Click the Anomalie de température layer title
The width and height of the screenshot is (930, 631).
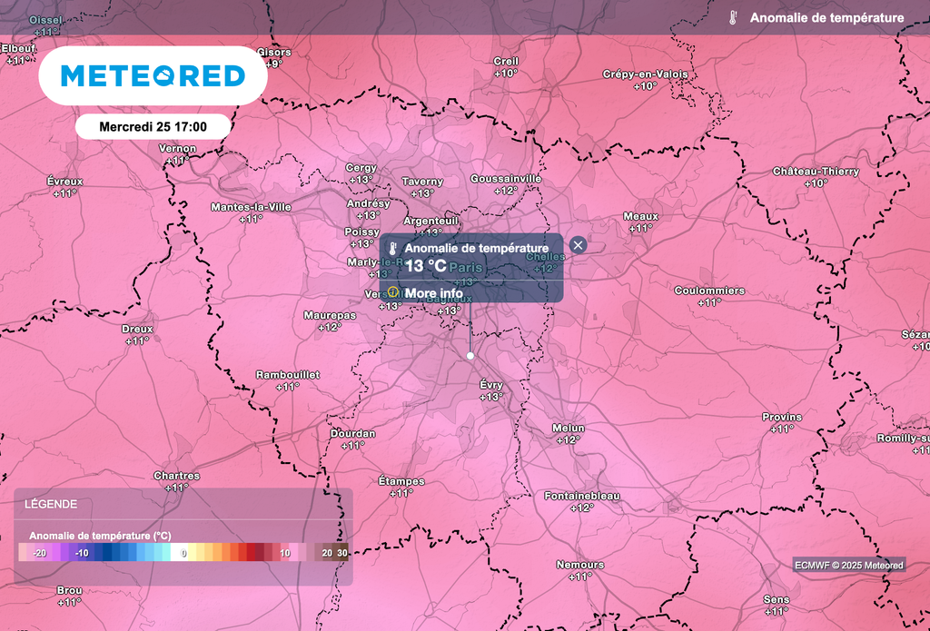826,17
